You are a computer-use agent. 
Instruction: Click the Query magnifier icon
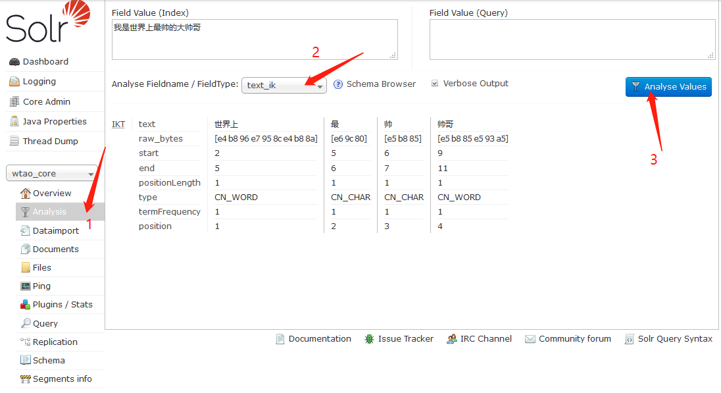click(25, 323)
